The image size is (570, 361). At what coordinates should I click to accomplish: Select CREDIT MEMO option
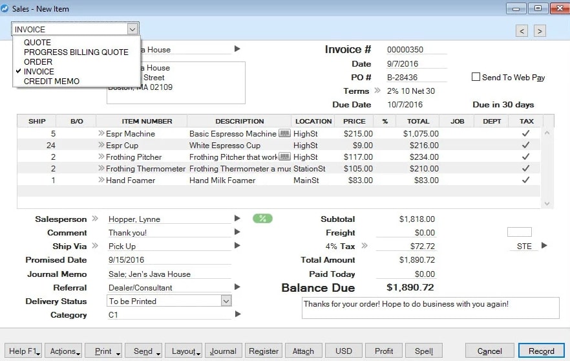tap(52, 81)
